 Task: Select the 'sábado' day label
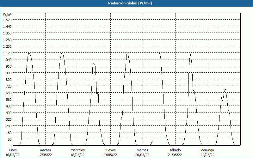tap(175, 150)
